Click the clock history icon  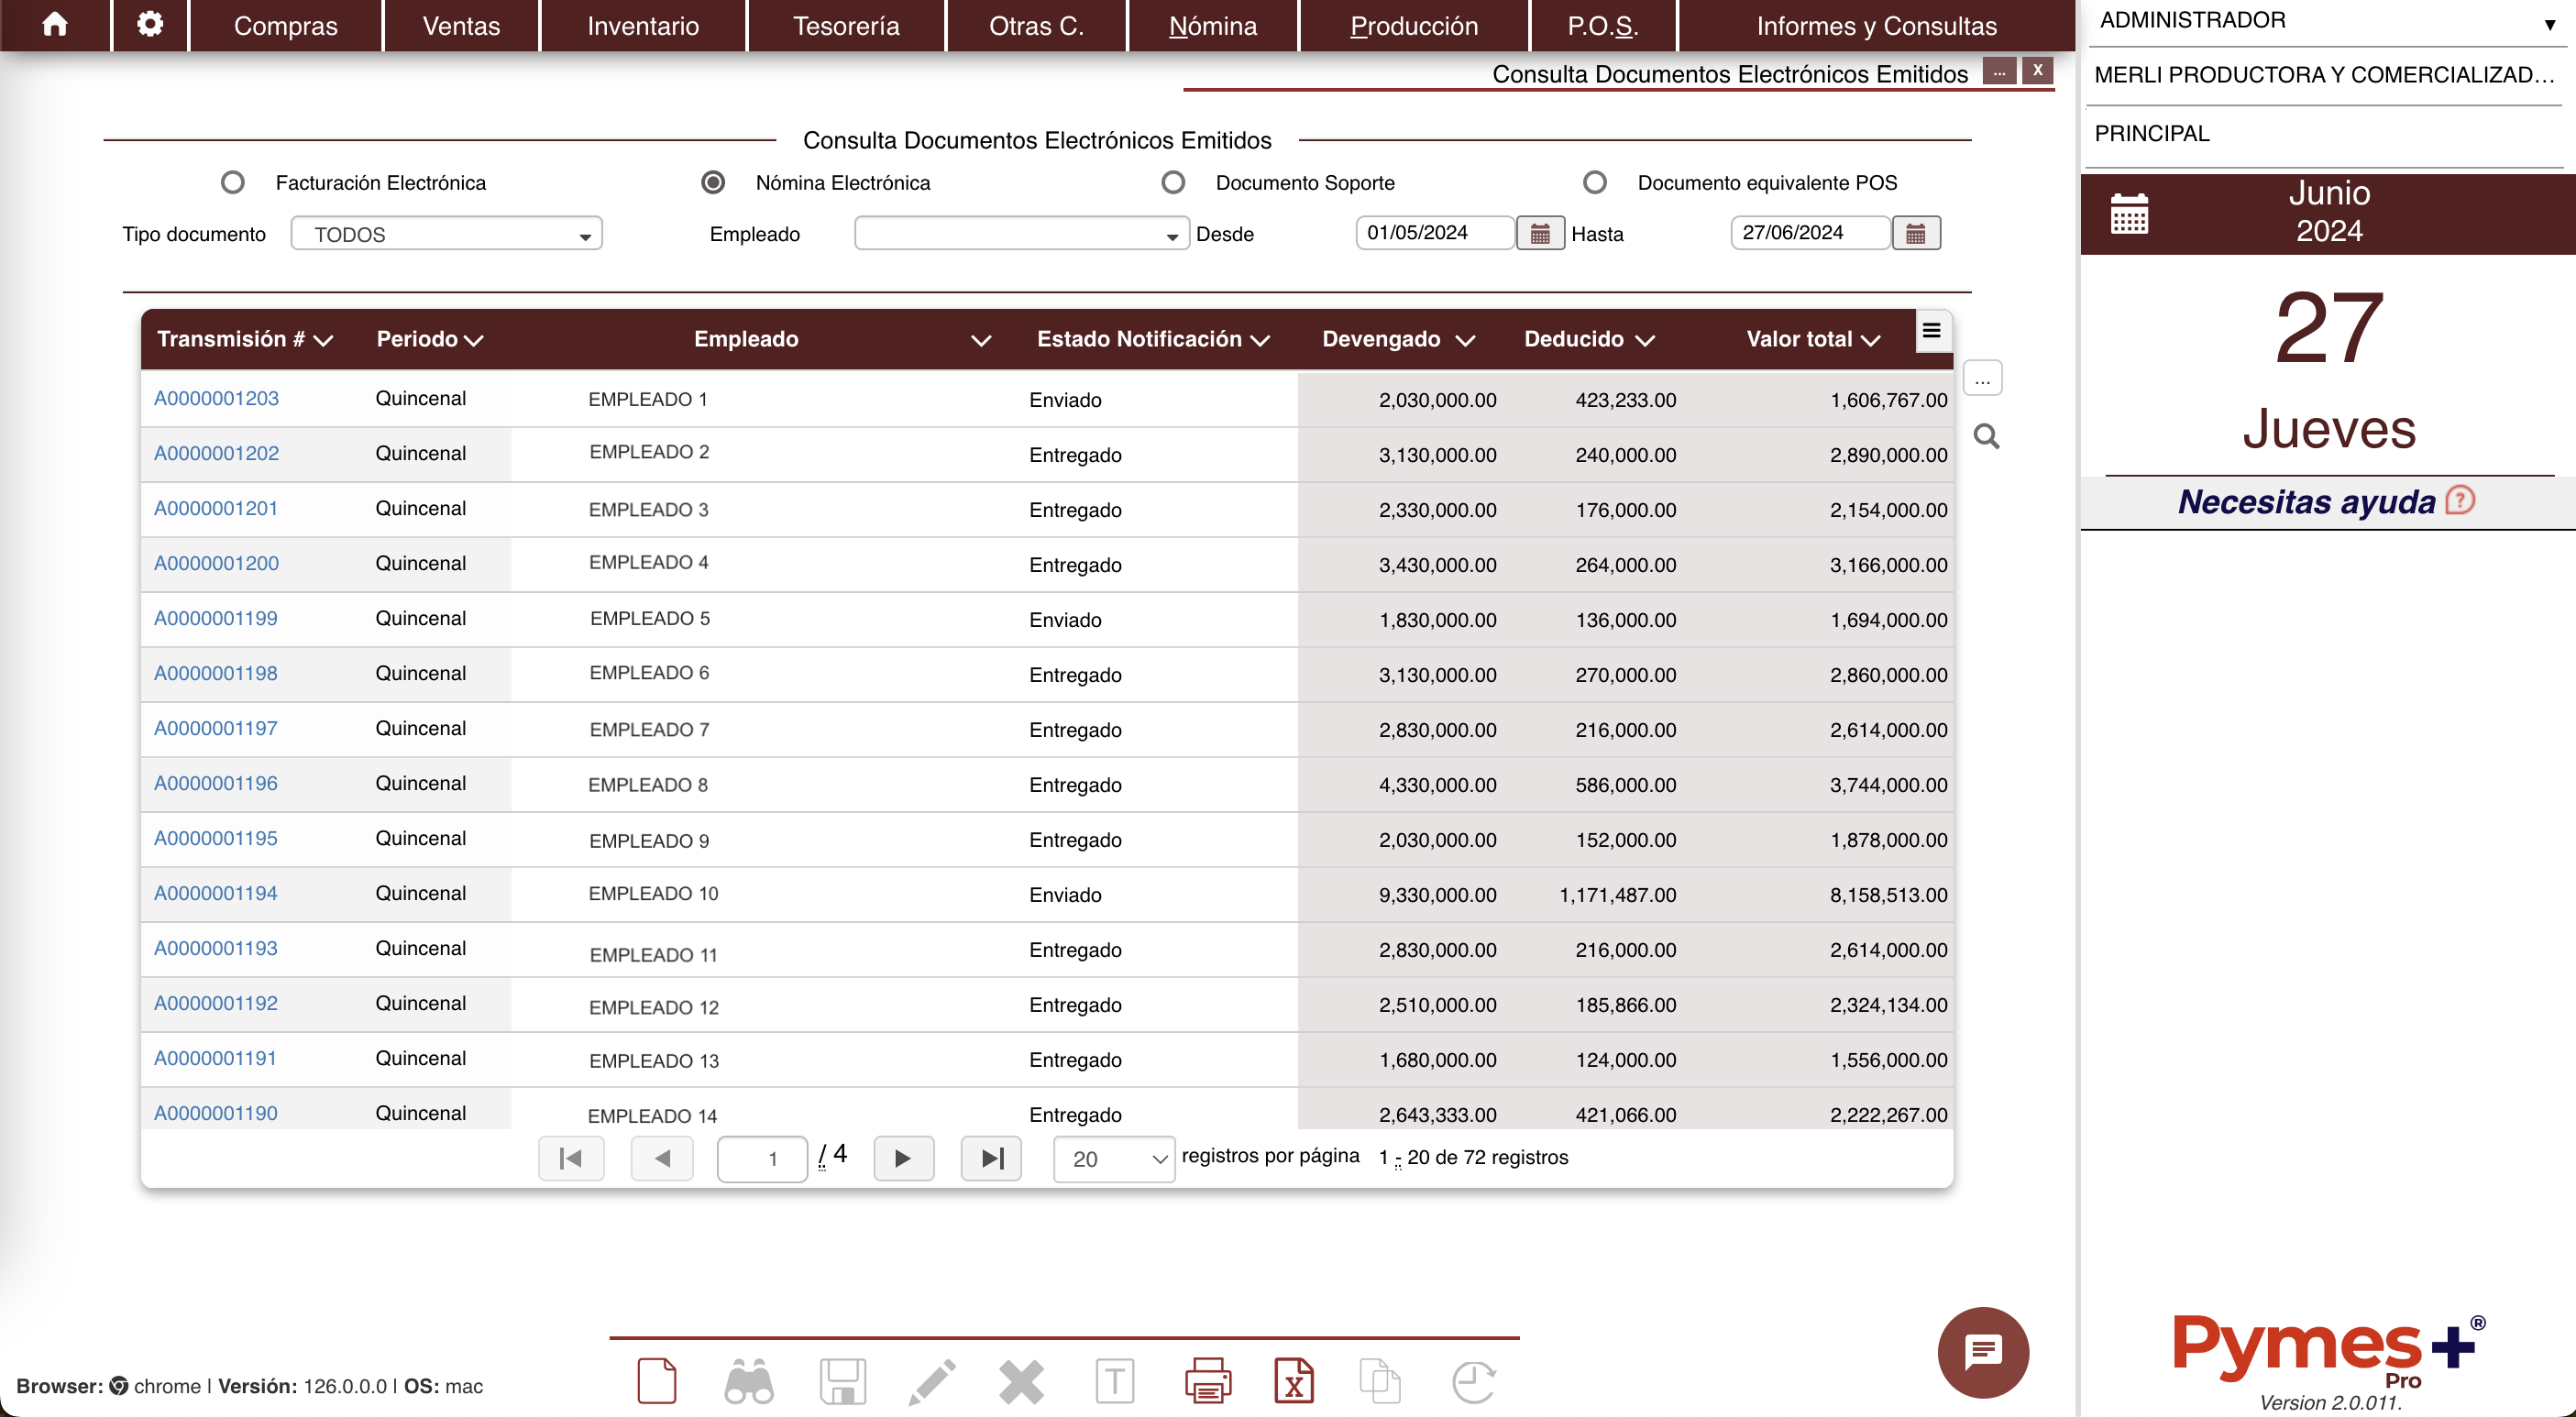[1473, 1381]
